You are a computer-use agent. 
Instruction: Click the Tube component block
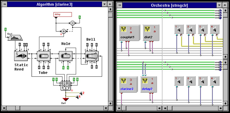pyautogui.click(x=43, y=57)
